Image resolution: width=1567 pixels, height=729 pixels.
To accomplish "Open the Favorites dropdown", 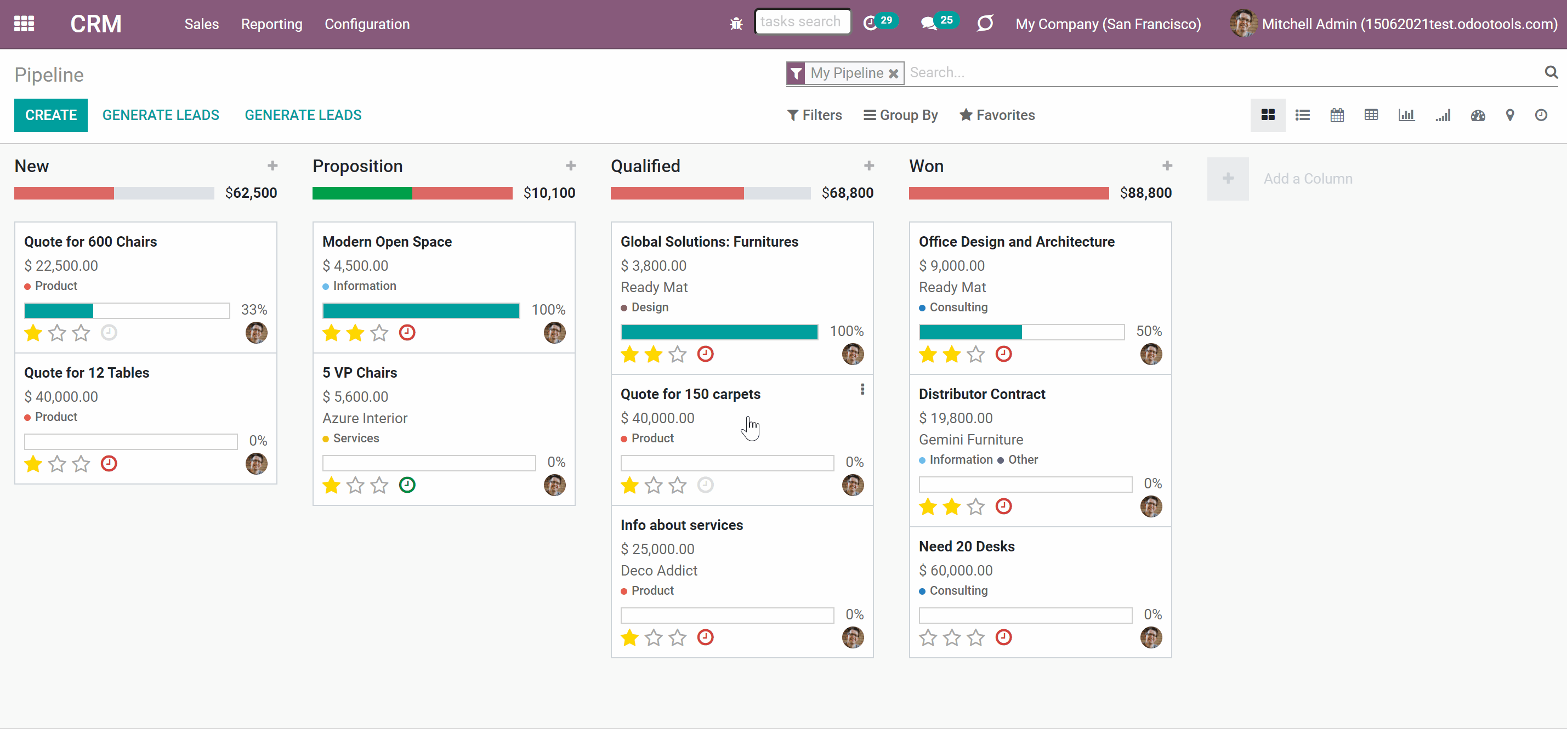I will click(x=997, y=115).
